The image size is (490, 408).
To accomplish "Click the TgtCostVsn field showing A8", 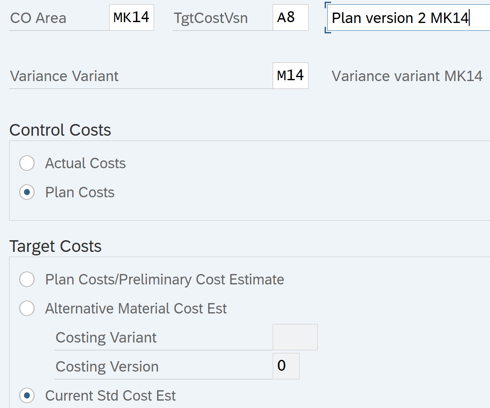I will [290, 18].
